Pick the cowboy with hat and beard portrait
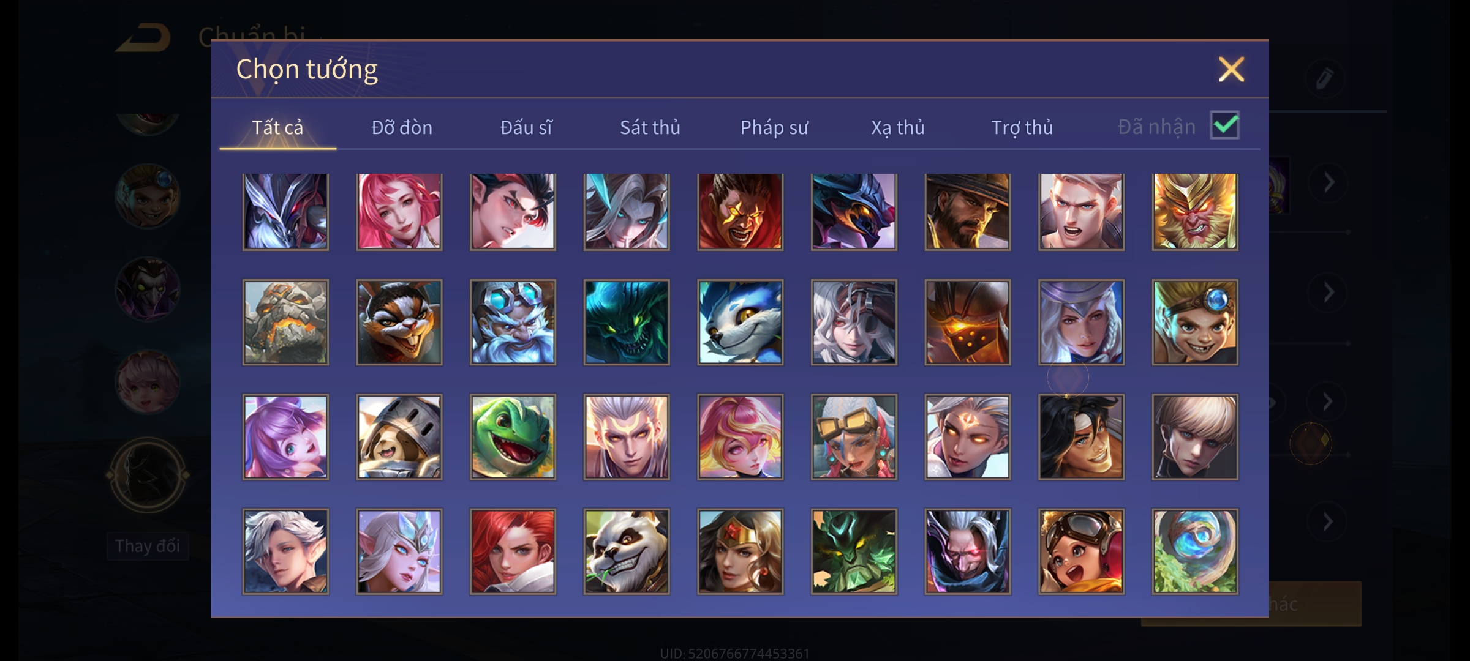The width and height of the screenshot is (1470, 661). [968, 212]
